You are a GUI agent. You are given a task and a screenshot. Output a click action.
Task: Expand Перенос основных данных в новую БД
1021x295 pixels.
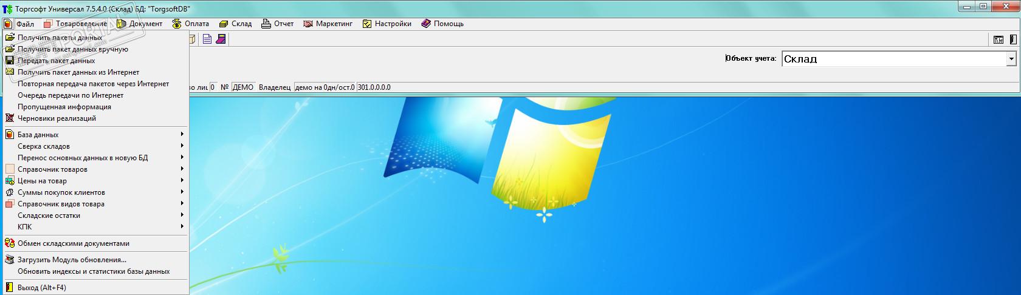[x=95, y=158]
